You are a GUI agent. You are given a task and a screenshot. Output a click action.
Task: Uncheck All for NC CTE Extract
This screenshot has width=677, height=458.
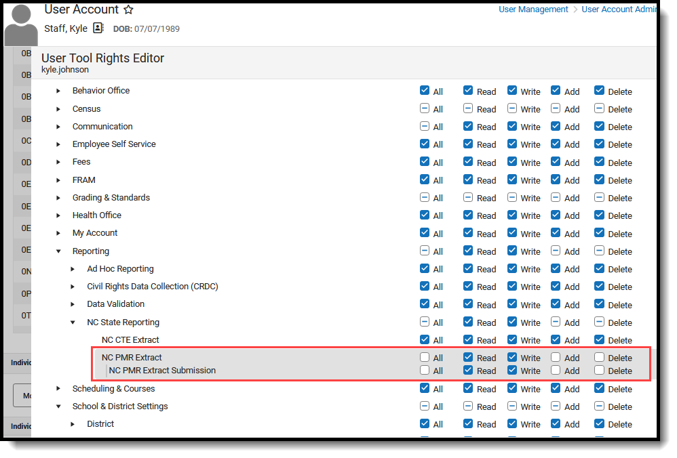425,339
